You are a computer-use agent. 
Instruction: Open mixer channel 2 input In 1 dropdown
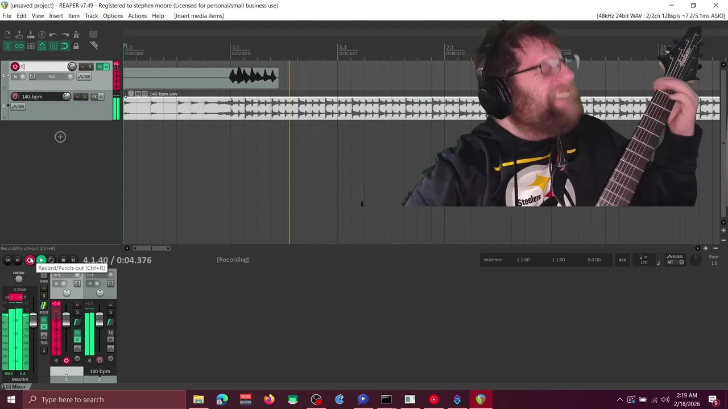pos(100,275)
